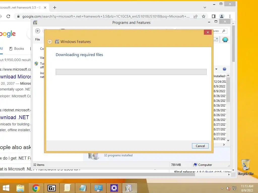Switch to All tab in Google results
This screenshot has width=258, height=193.
(x=1, y=49)
